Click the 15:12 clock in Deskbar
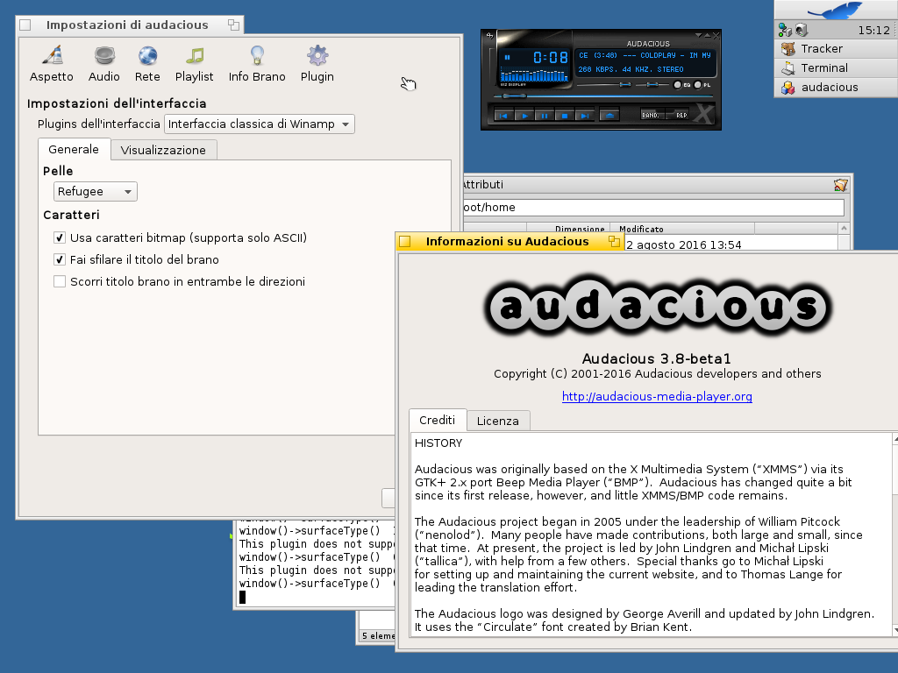Viewport: 898px width, 673px height. 874,30
